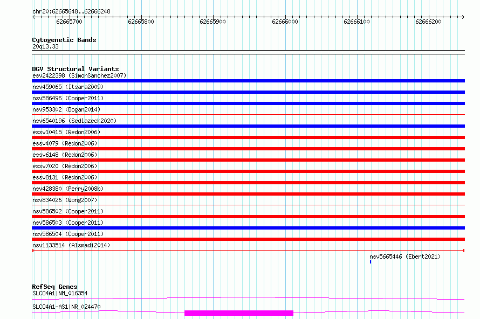The width and height of the screenshot is (480, 319).
Task: Select the blue bar under nsv586496
Action: [x=248, y=103]
